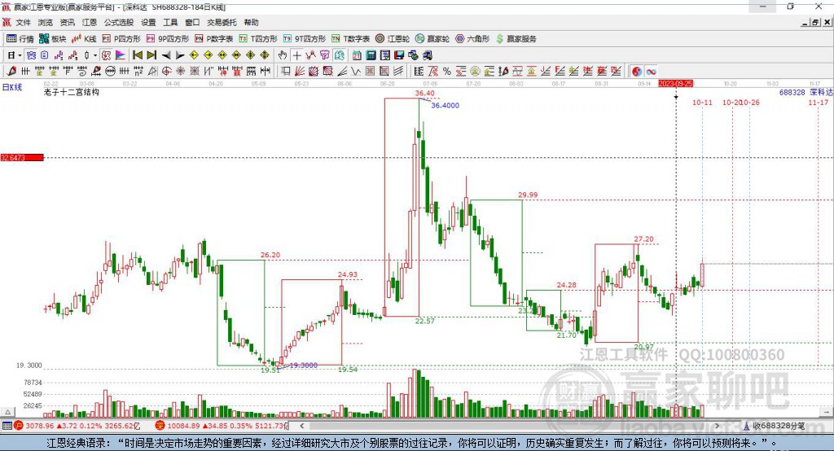Image resolution: width=834 pixels, height=451 pixels.
Task: Open the 浏览 menu
Action: (46, 22)
